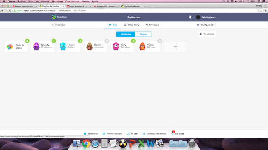Click Kelly González's pink monster avatar
This screenshot has width=268, height=150.
click(116, 46)
